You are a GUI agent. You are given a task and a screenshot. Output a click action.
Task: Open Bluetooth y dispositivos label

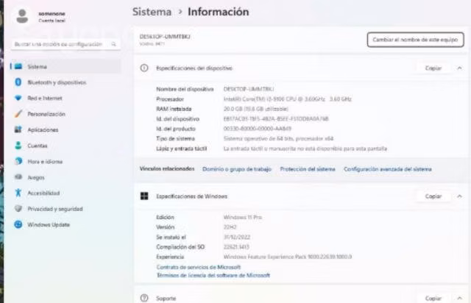click(57, 82)
